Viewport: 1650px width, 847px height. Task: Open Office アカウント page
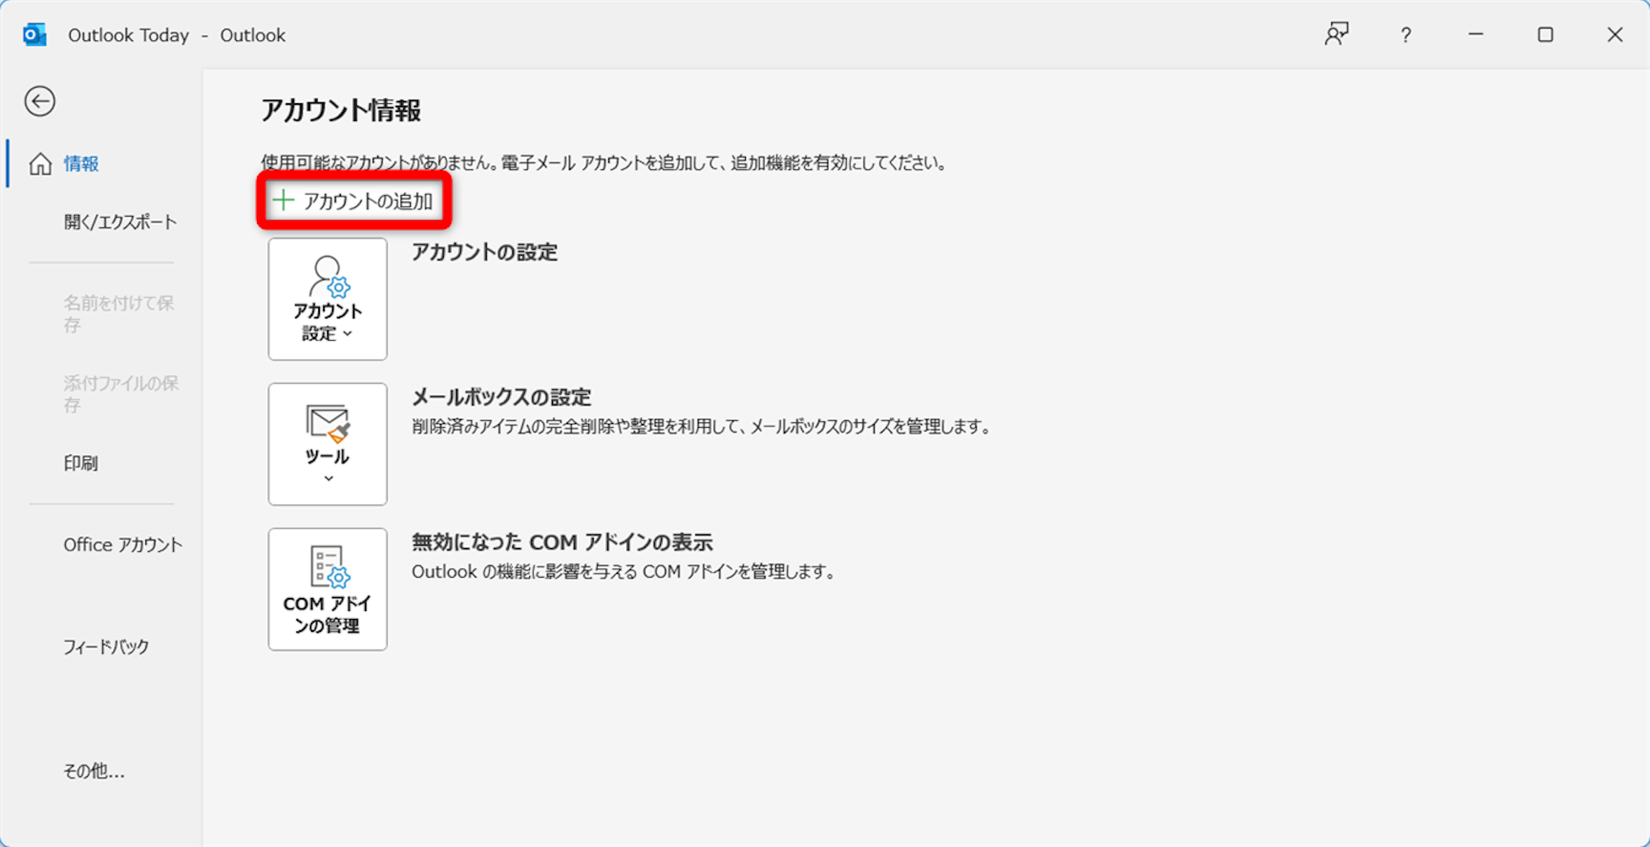click(x=123, y=545)
